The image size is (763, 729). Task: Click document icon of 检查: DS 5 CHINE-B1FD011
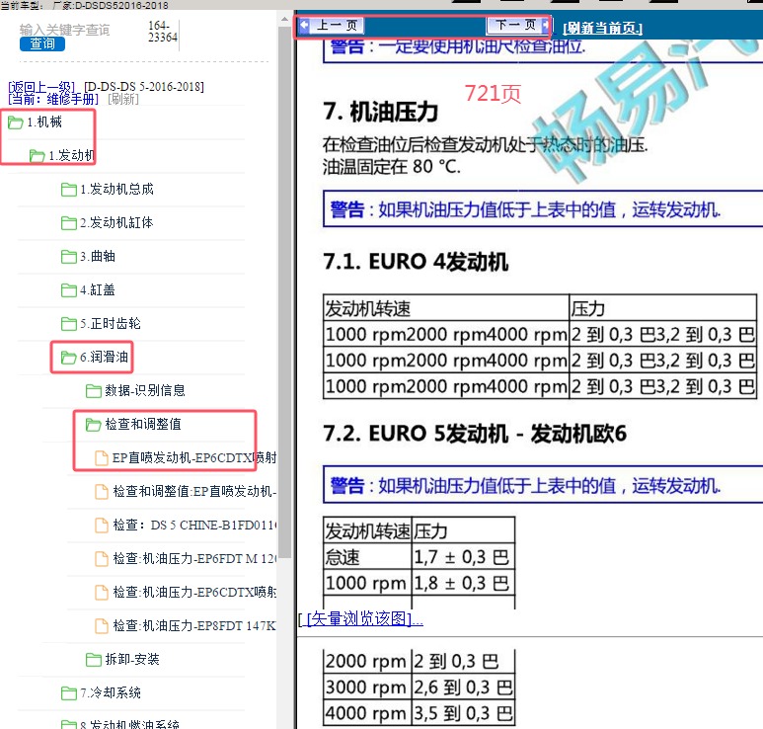[x=102, y=526]
